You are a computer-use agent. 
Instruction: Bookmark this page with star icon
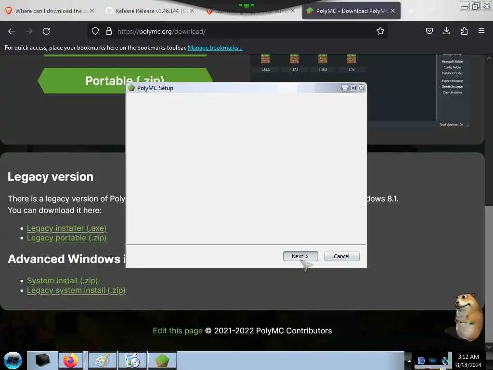click(380, 31)
